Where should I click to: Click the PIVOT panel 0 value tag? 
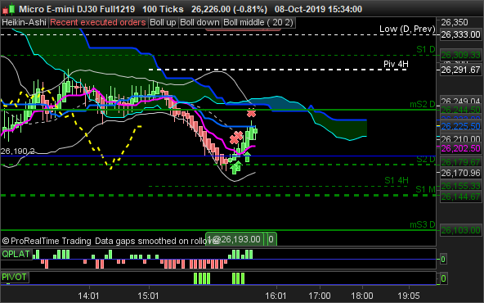443,279
